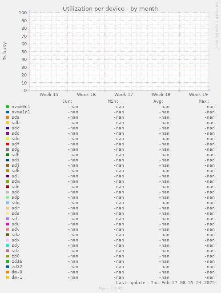Click the Week 15 axis label
The height and width of the screenshot is (293, 221).
pyautogui.click(x=49, y=95)
